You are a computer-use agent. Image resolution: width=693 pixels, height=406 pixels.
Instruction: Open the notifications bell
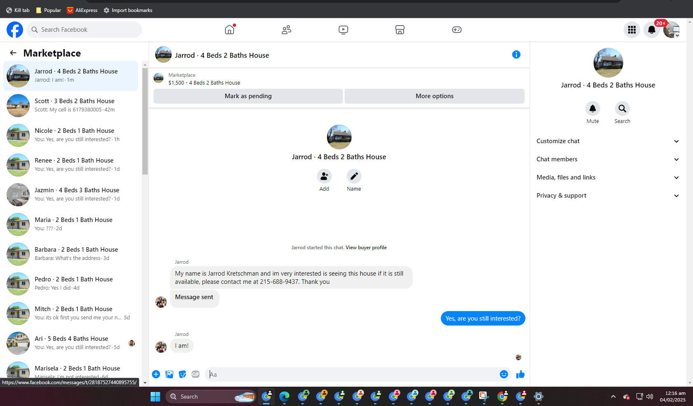pos(652,30)
